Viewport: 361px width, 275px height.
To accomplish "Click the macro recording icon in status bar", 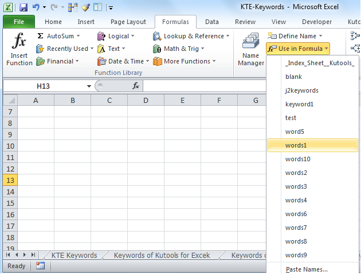I will (x=40, y=266).
